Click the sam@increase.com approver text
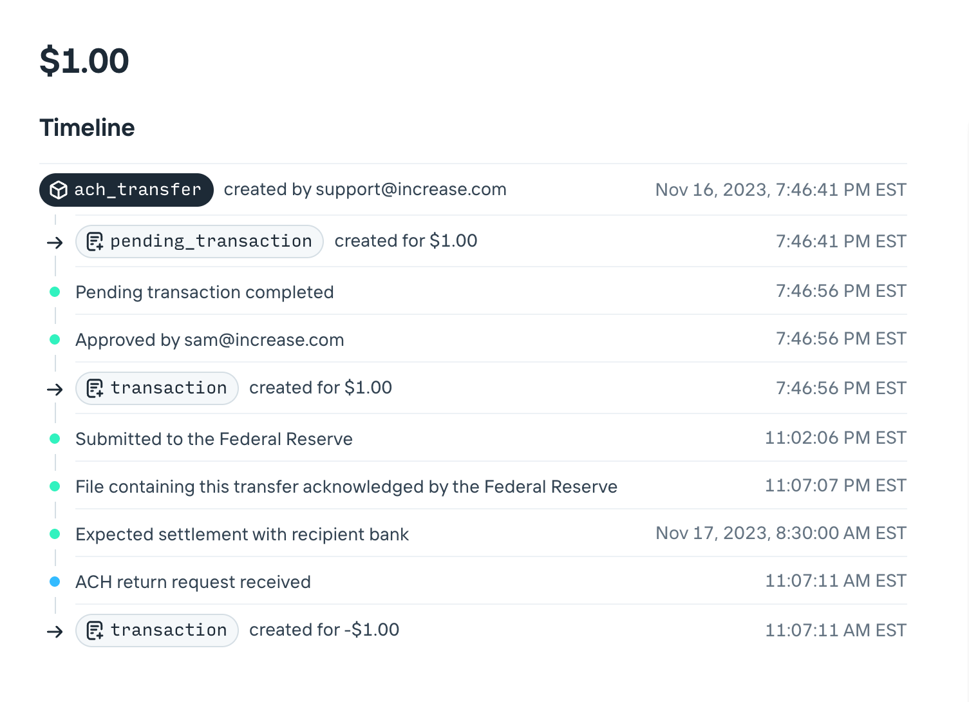 (264, 340)
